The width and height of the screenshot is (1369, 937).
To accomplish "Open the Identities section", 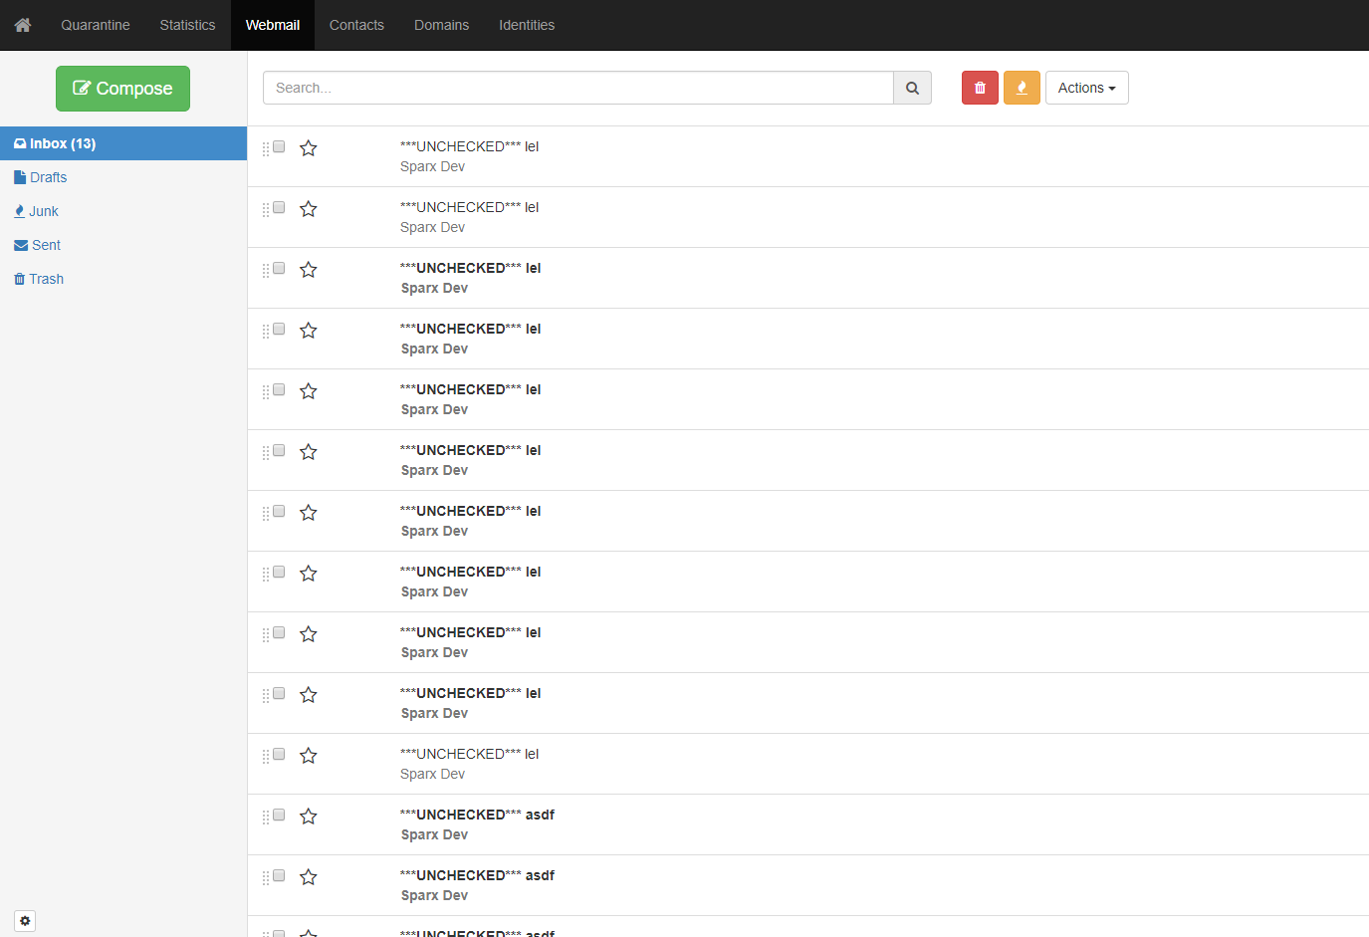I will point(527,25).
